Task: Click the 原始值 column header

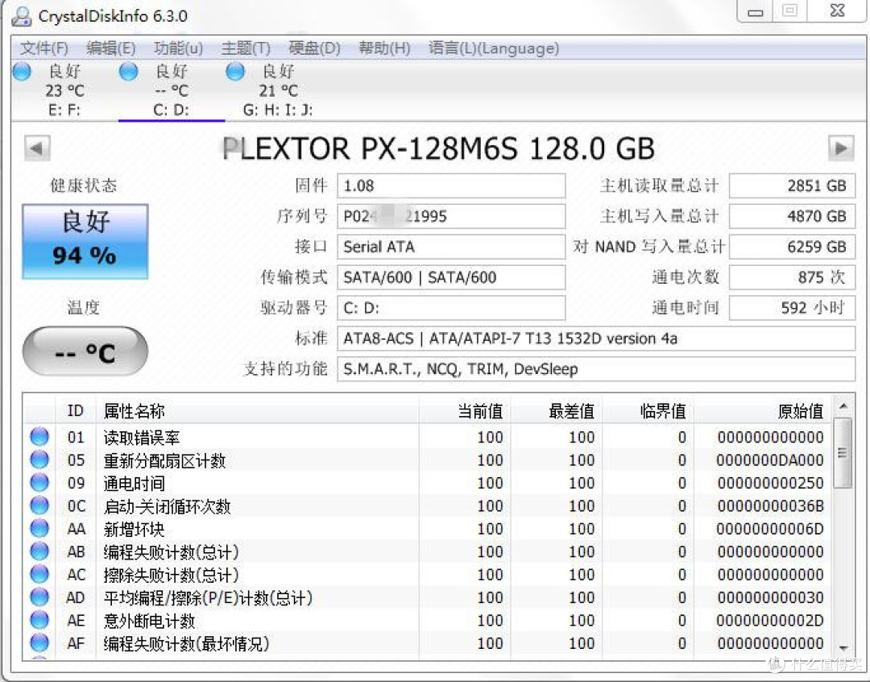Action: [x=762, y=411]
